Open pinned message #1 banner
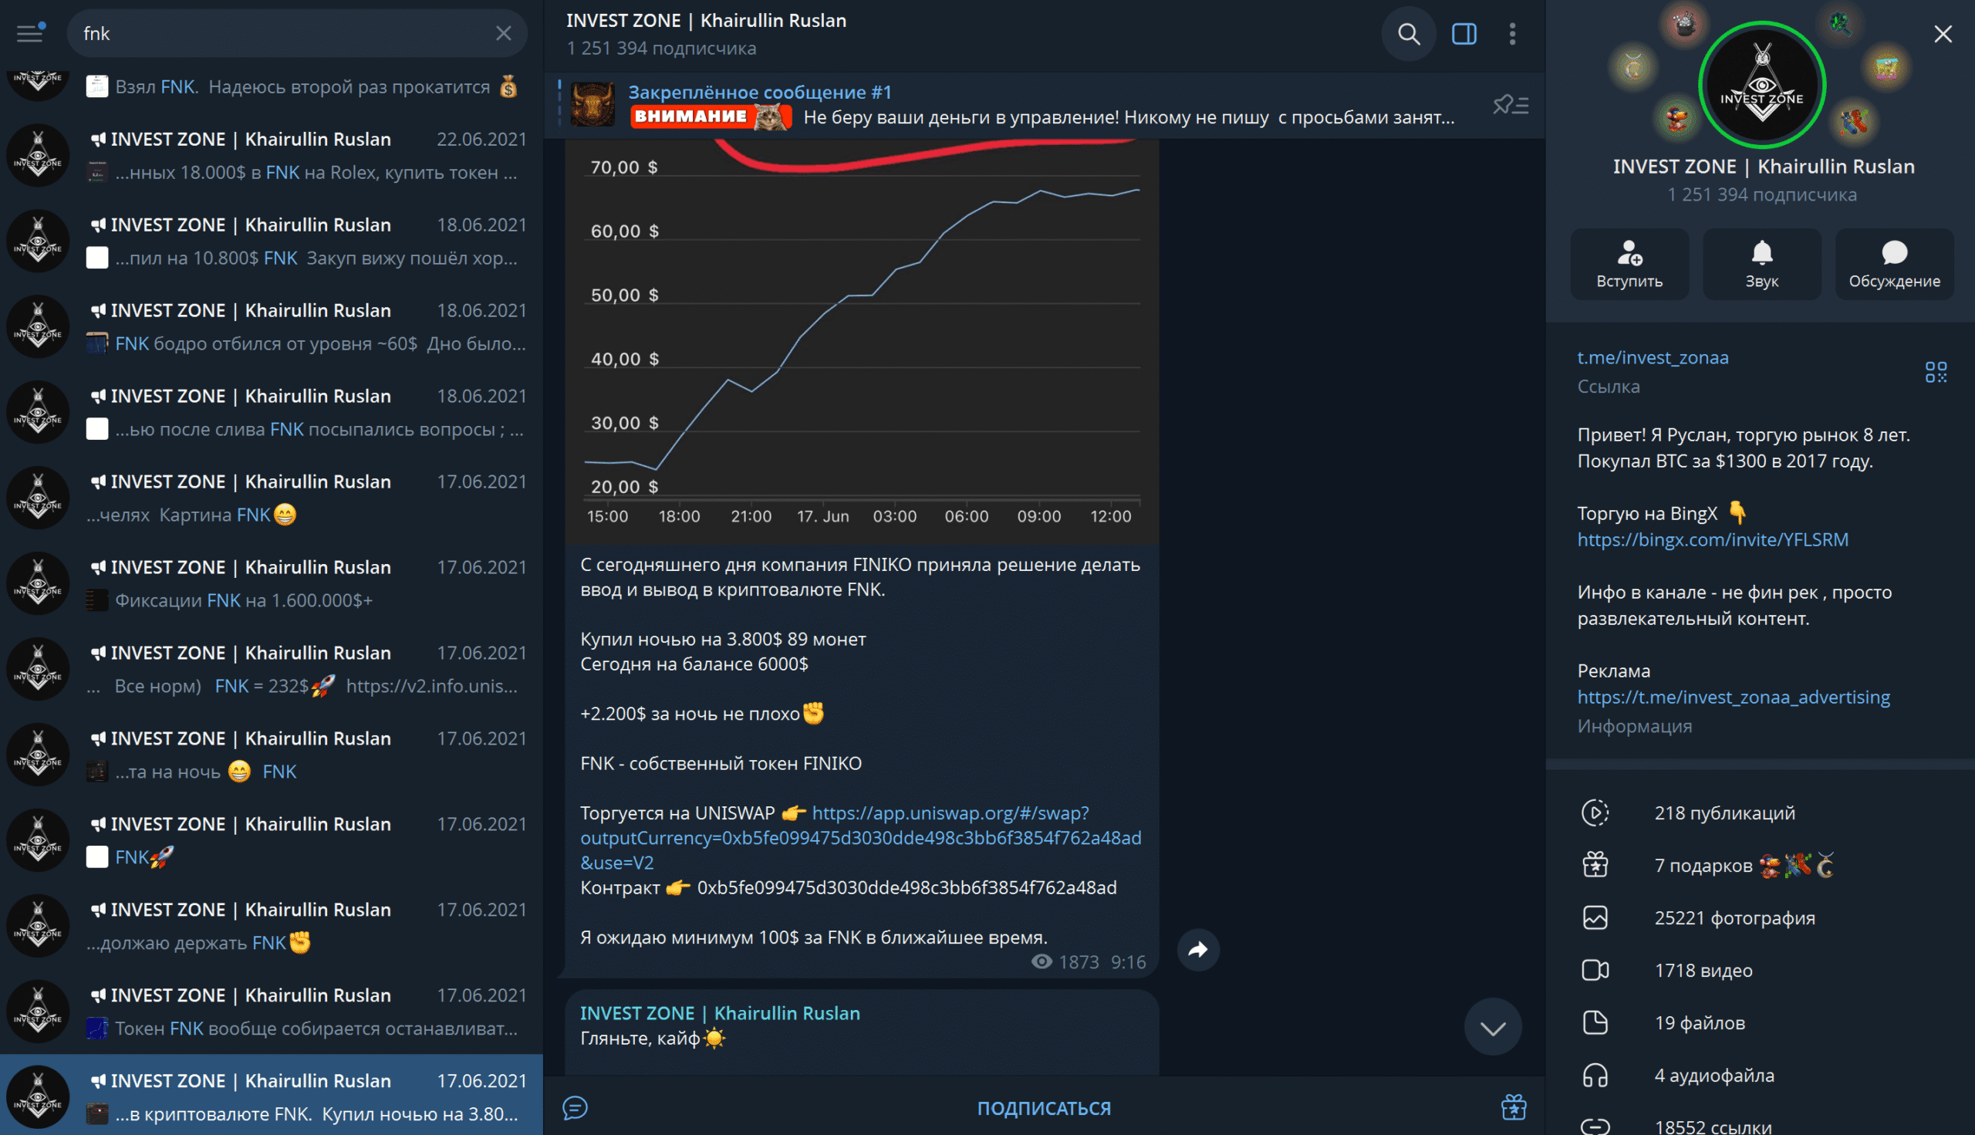This screenshot has height=1135, width=1975. coord(1013,104)
